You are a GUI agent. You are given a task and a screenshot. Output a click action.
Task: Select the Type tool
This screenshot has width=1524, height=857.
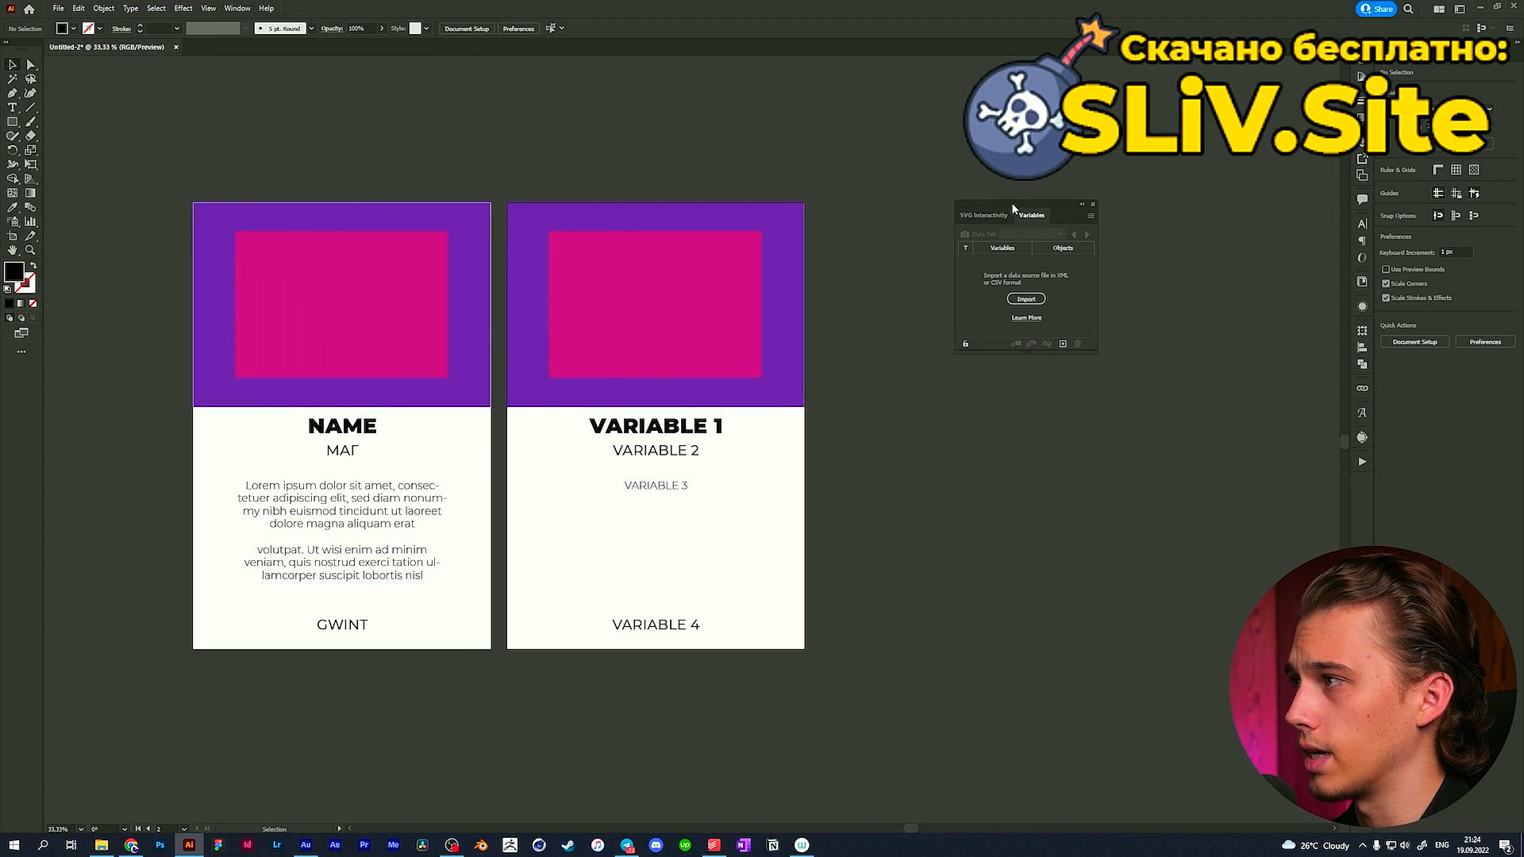[x=13, y=108]
